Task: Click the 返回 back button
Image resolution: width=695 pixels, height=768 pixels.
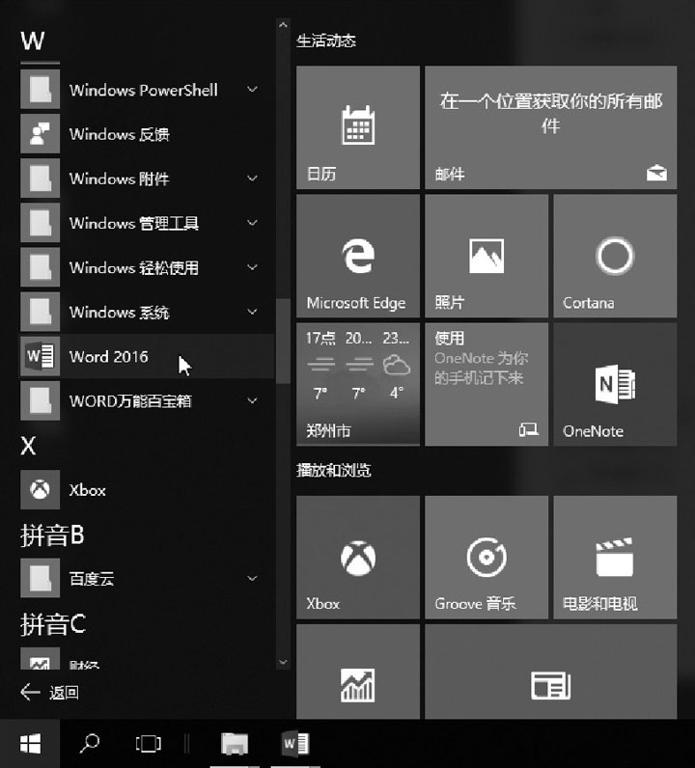Action: 50,692
